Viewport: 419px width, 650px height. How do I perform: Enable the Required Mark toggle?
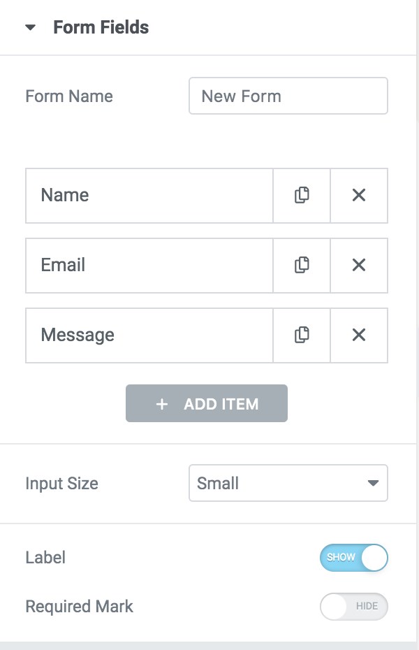[x=353, y=606]
